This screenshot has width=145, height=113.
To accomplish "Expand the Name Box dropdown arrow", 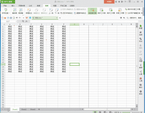I will coord(16,21).
